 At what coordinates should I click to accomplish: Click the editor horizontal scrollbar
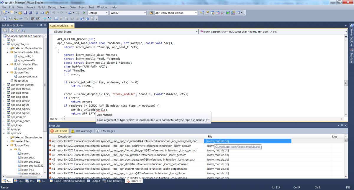tap(203, 119)
